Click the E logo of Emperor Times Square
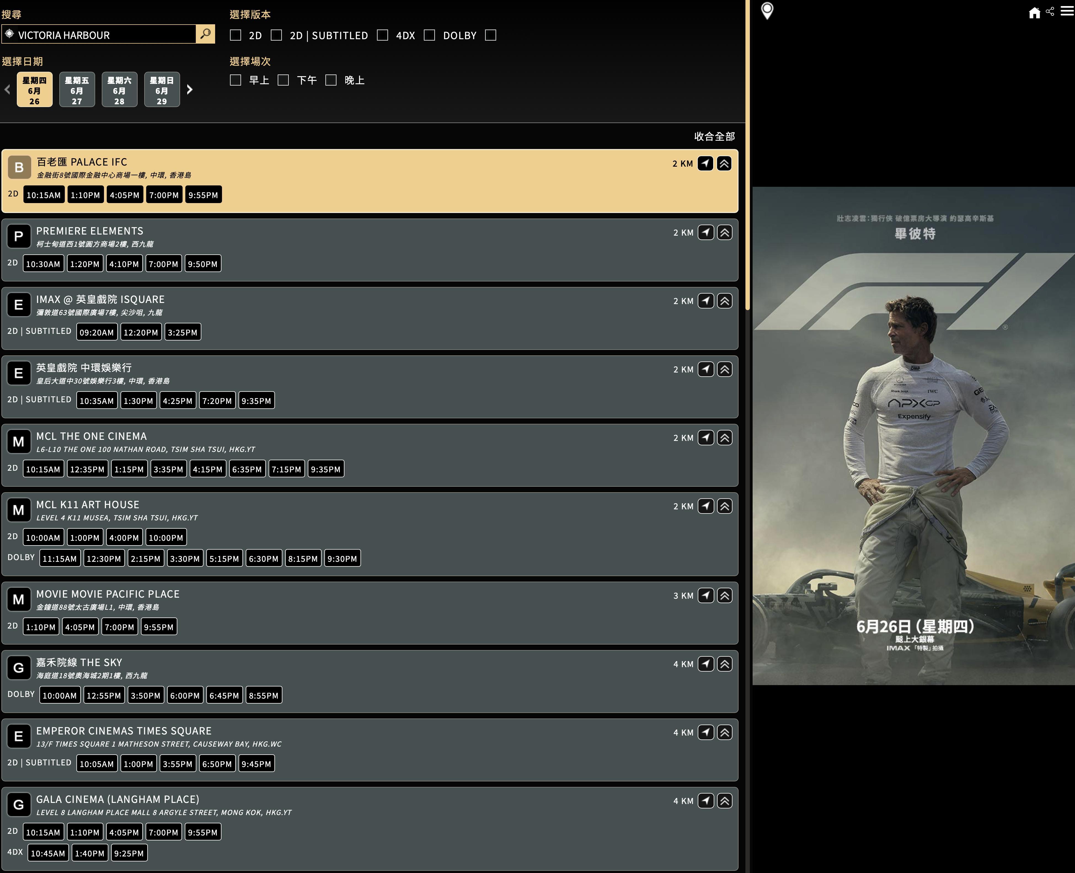1075x873 pixels. [18, 736]
